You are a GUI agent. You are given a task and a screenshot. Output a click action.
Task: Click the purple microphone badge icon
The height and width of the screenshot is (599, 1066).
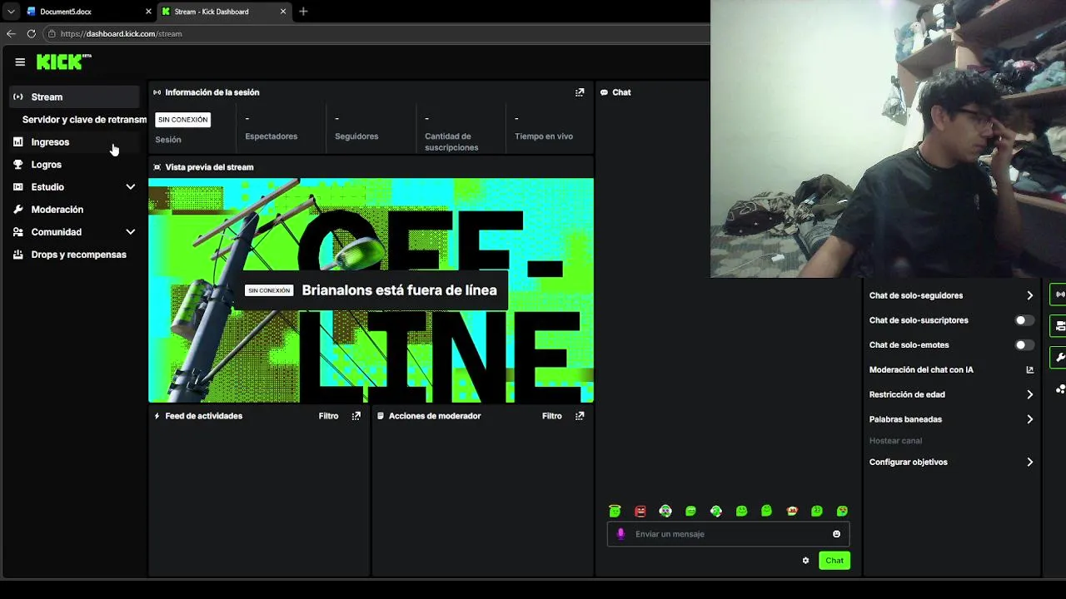coord(620,534)
